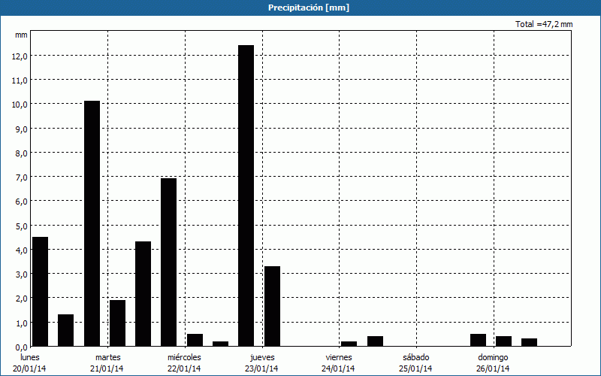The width and height of the screenshot is (601, 376).
Task: Select the last bar on the chart's right
Action: pyautogui.click(x=530, y=342)
